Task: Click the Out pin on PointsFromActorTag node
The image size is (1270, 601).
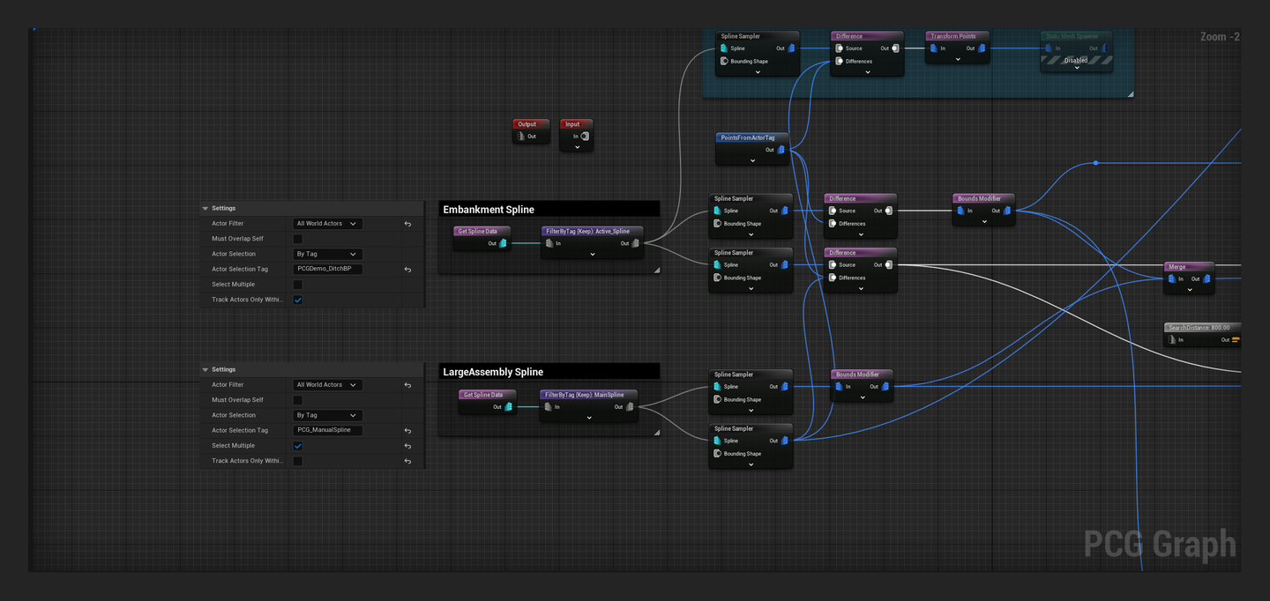Action: [x=780, y=150]
